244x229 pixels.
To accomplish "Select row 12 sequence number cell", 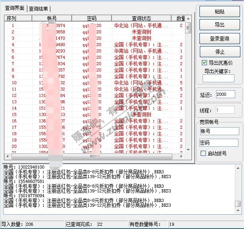I will click(x=14, y=95).
